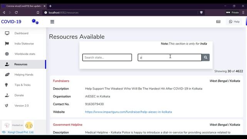The image size is (247, 139).
Task: Click contact number 9163079430
Action: pyautogui.click(x=94, y=104)
